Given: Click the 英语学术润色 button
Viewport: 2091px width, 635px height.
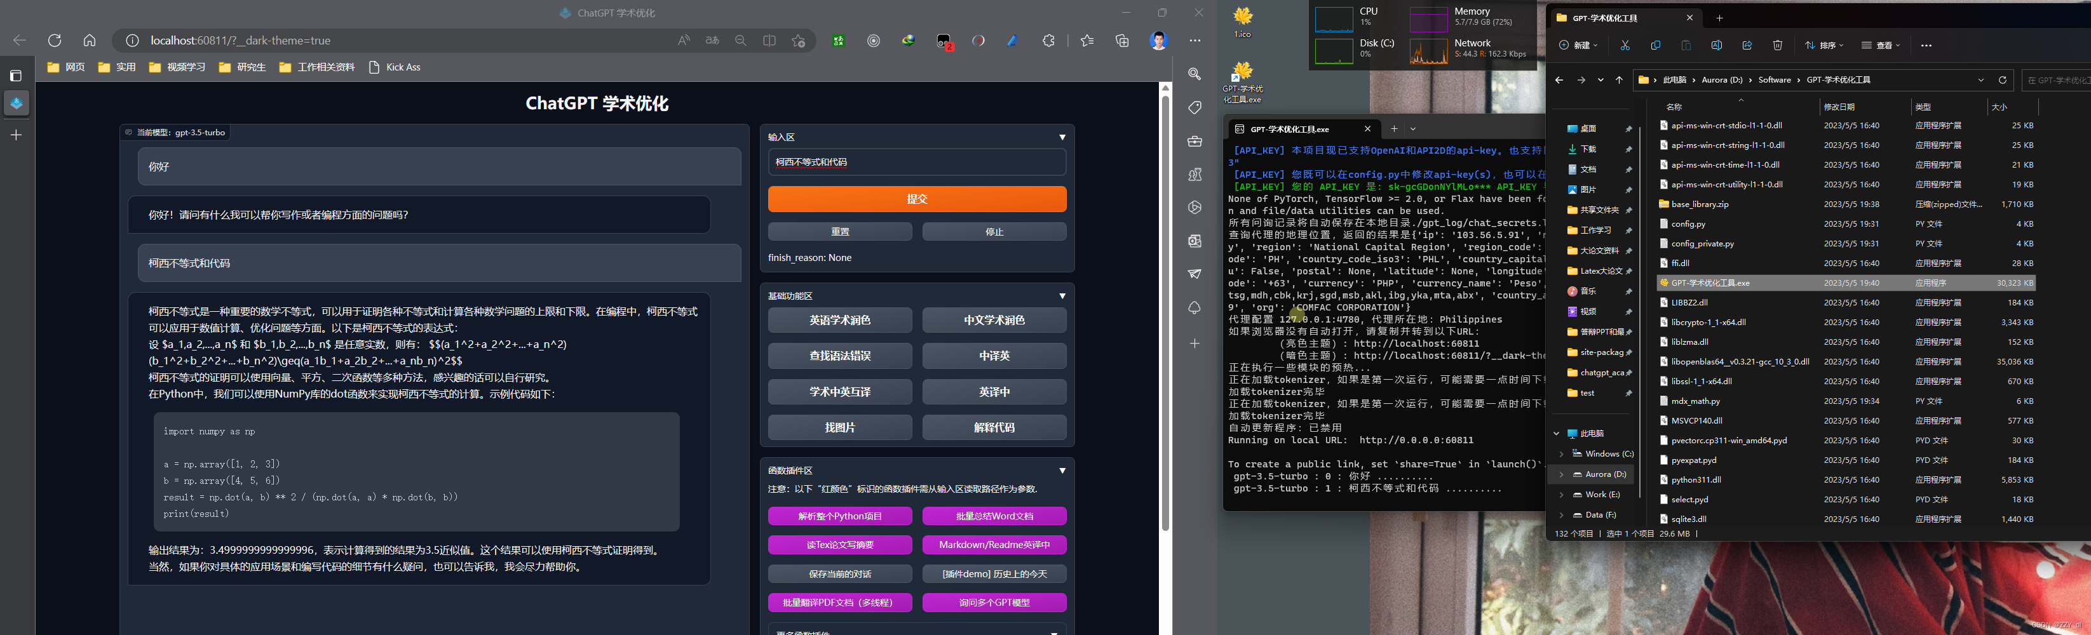Looking at the screenshot, I should pyautogui.click(x=839, y=320).
